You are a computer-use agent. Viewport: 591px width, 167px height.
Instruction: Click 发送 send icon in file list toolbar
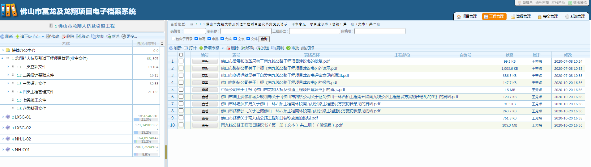[258, 48]
